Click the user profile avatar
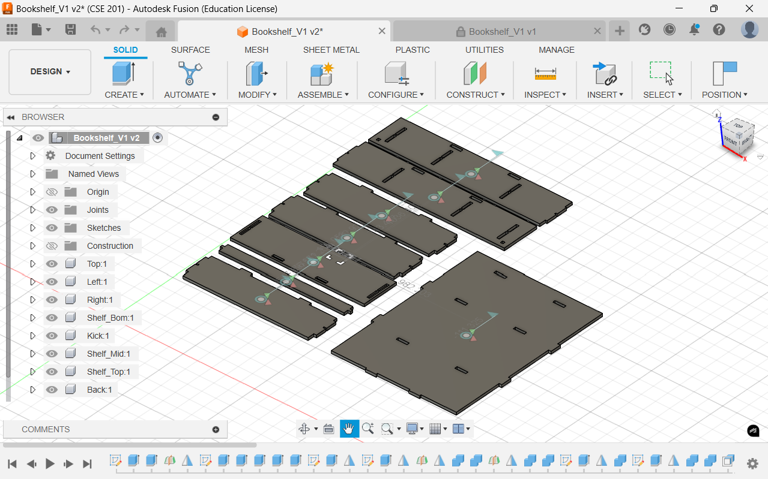The height and width of the screenshot is (479, 768). coord(749,29)
